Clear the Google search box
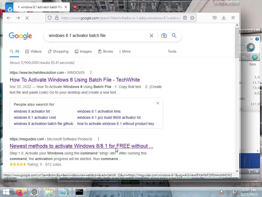 [151, 35]
